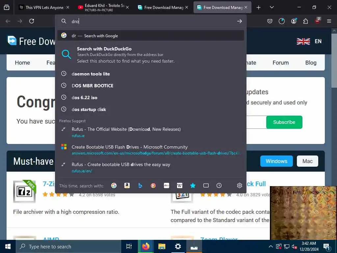Open uBlock Origin extension icon
Screen dimensions: 337x253
(318, 21)
